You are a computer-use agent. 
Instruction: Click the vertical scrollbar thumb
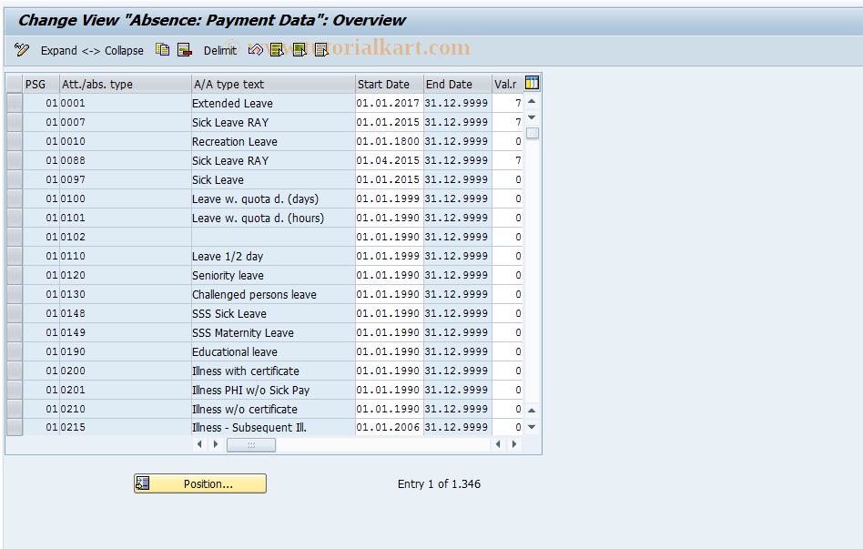533,133
